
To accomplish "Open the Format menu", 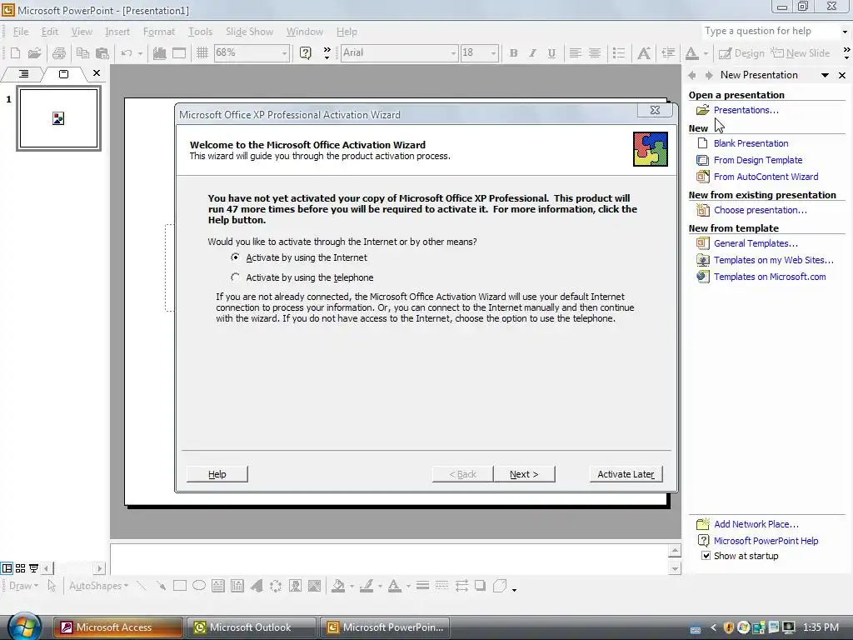I will coord(159,32).
